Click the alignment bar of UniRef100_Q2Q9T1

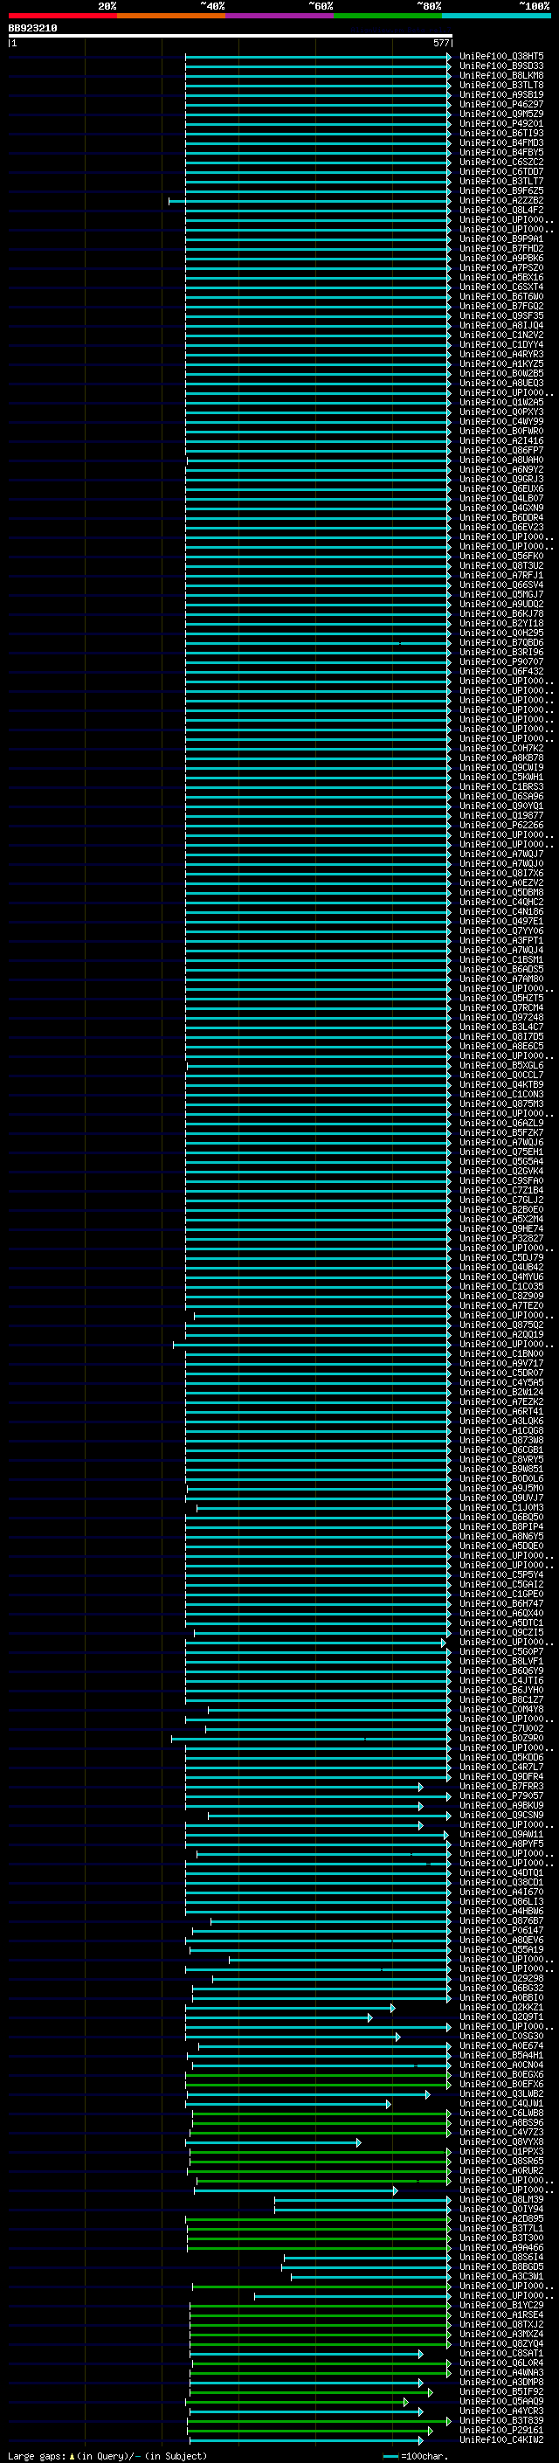[279, 2017]
